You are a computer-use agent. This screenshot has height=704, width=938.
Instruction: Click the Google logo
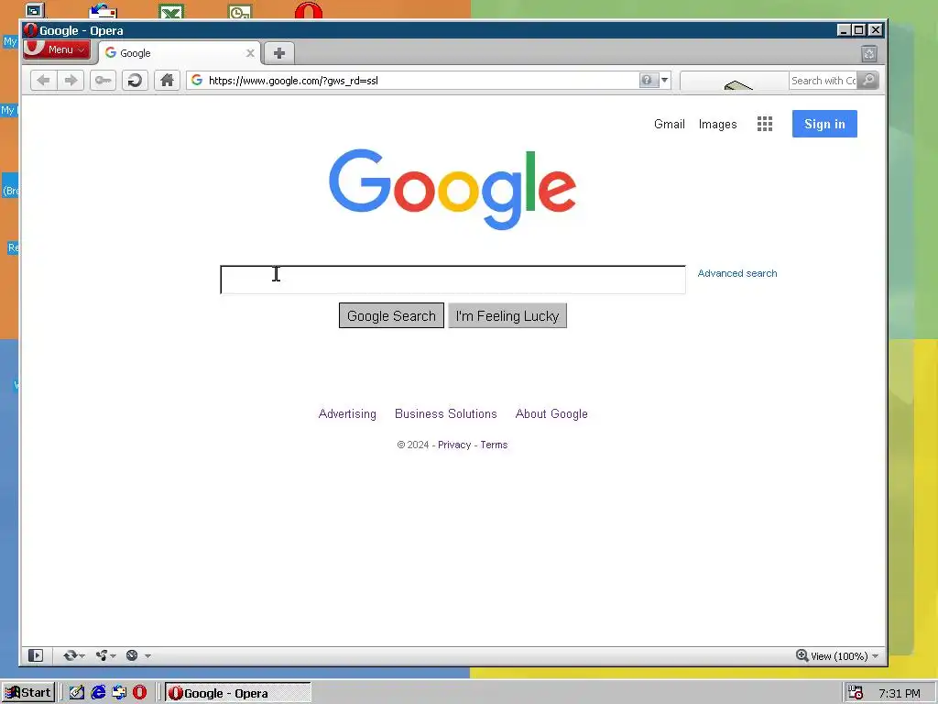pyautogui.click(x=453, y=189)
